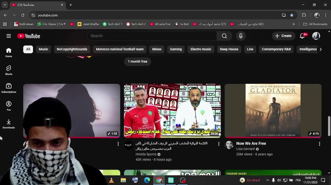Open the Chrome three-dot menu
Screen dimensions: 331x185
tap(326, 15)
